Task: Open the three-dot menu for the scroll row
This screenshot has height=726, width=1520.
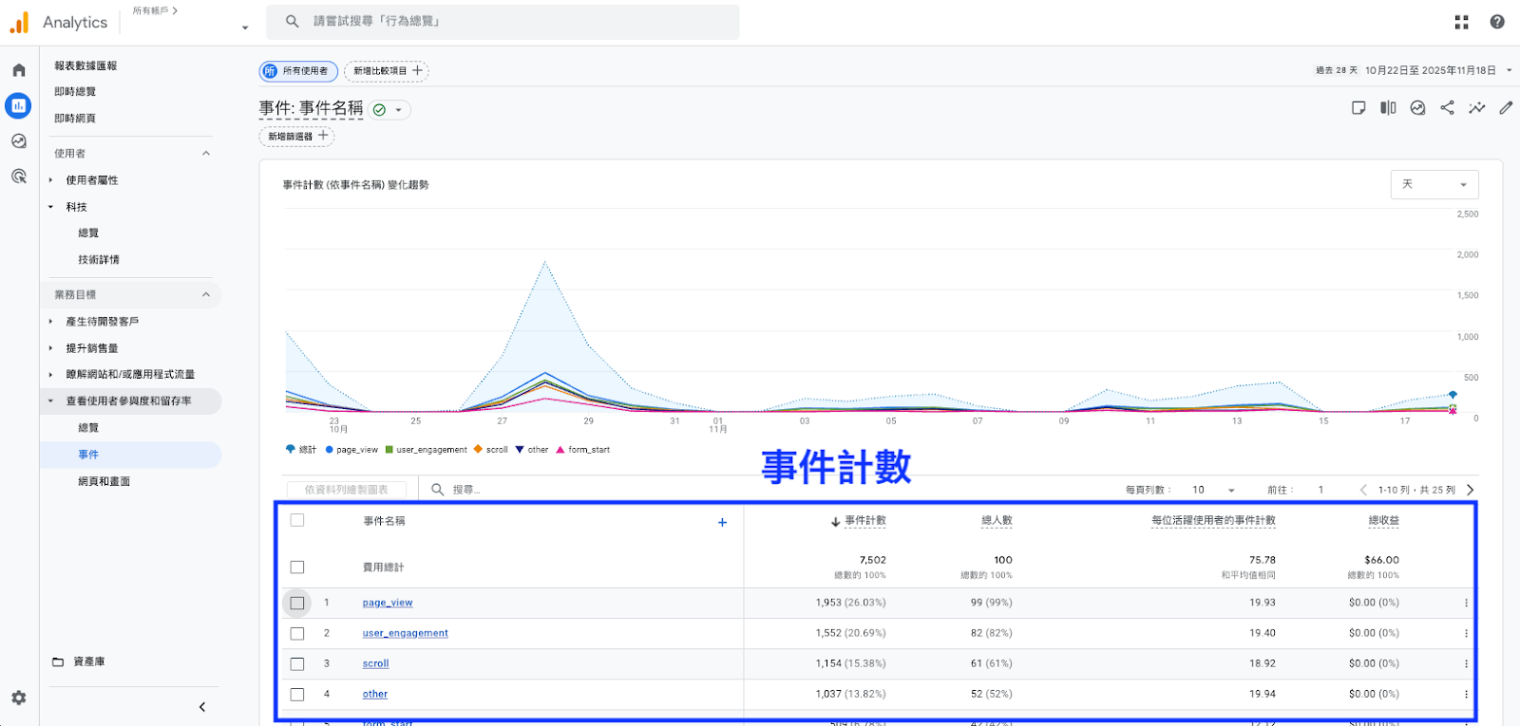Action: [x=1466, y=663]
